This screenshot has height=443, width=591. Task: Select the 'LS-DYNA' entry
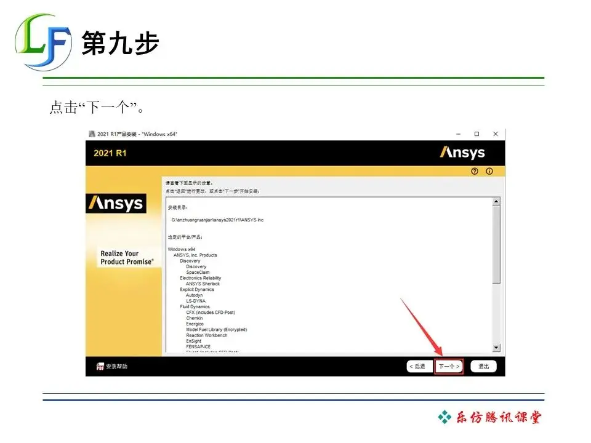[x=196, y=301]
